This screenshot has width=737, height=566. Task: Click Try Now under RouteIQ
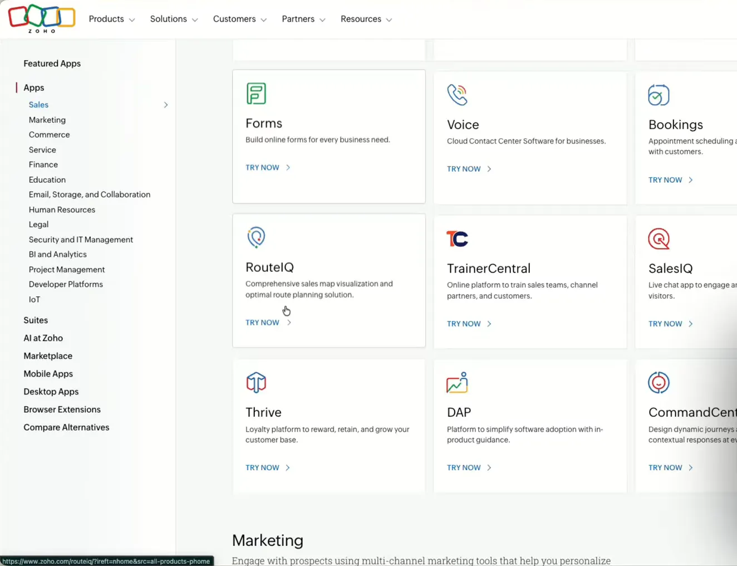click(268, 323)
